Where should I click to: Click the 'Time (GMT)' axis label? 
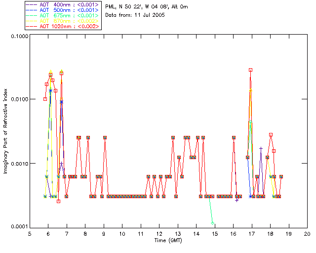point(168,240)
